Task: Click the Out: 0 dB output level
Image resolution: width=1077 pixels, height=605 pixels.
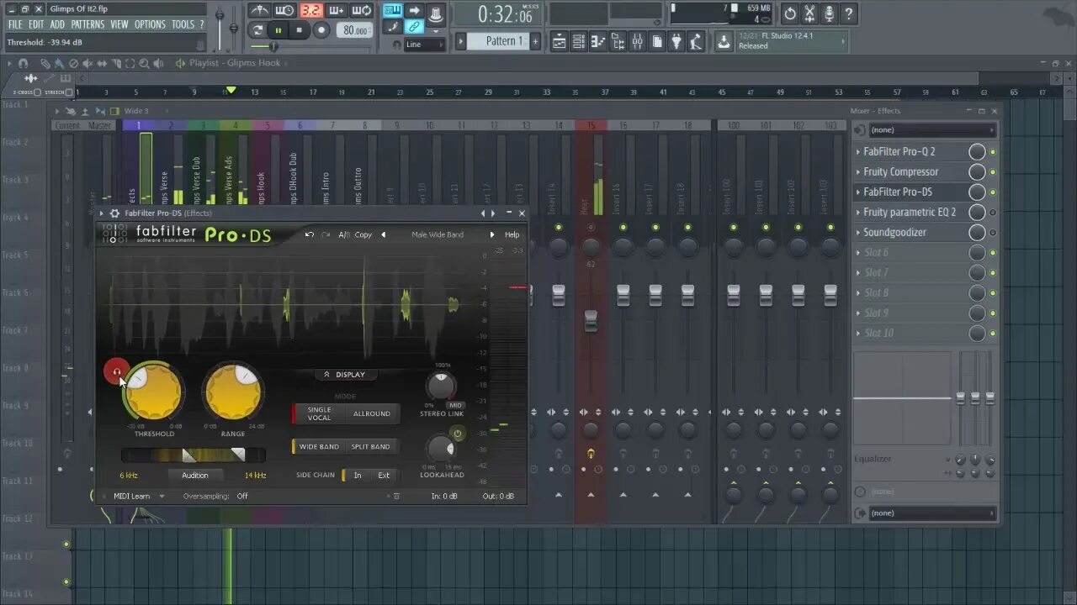Action: pos(498,497)
